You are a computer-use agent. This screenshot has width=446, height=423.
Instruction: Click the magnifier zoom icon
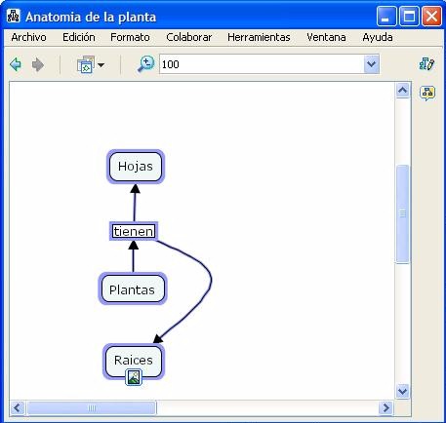tap(146, 64)
